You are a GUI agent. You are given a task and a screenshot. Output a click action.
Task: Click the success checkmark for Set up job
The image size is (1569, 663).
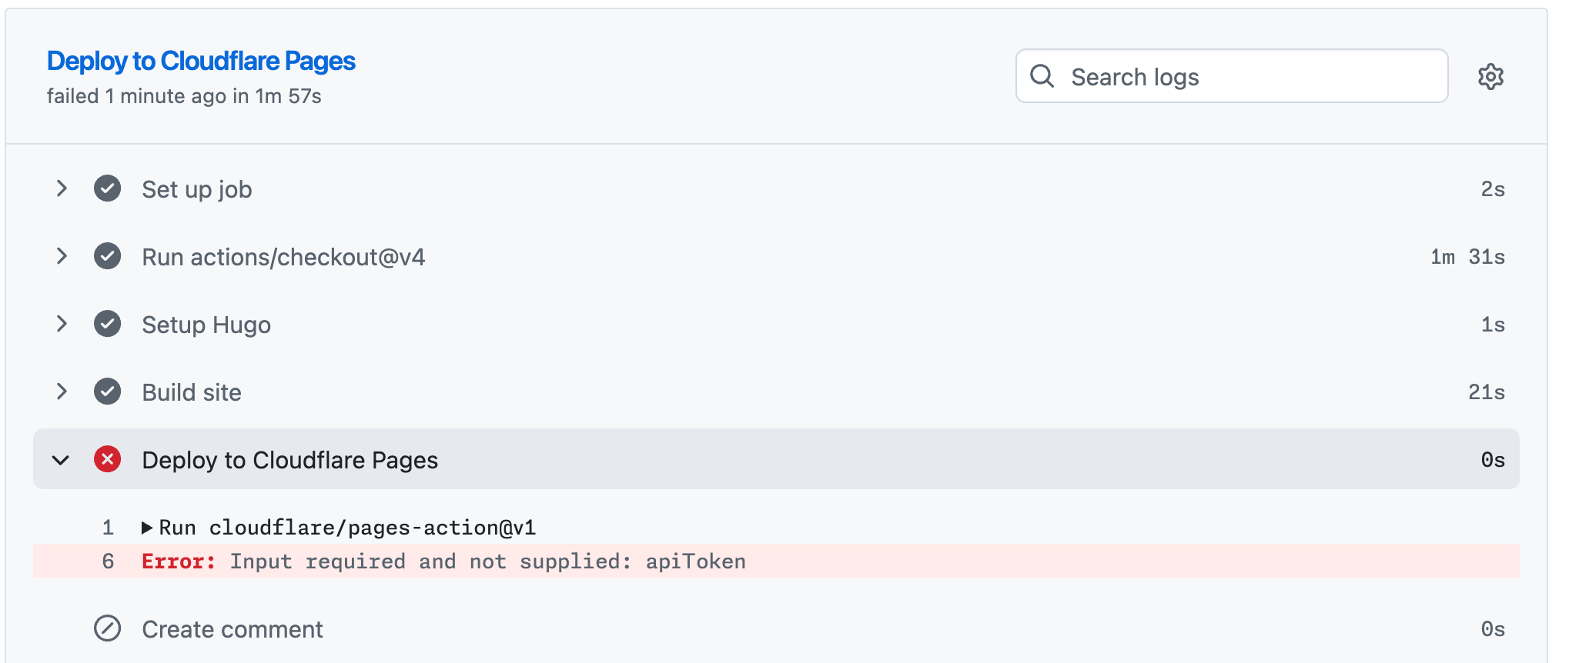click(x=107, y=188)
